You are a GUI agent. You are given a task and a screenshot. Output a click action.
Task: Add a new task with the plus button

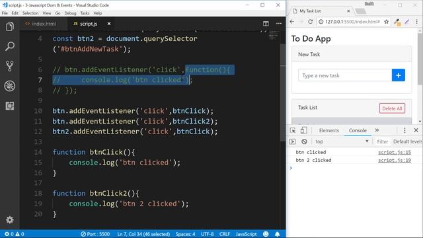[398, 75]
